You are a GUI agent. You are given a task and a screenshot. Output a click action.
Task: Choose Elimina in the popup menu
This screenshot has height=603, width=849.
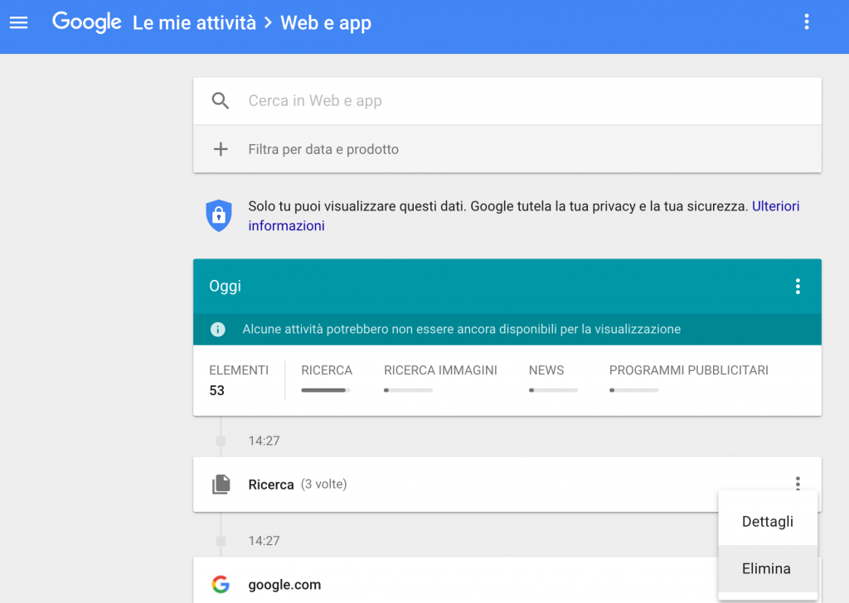click(x=767, y=568)
